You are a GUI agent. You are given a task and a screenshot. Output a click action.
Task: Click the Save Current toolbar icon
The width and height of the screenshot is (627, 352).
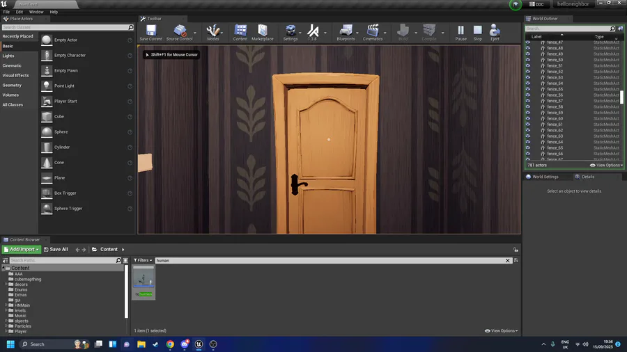pos(150,31)
